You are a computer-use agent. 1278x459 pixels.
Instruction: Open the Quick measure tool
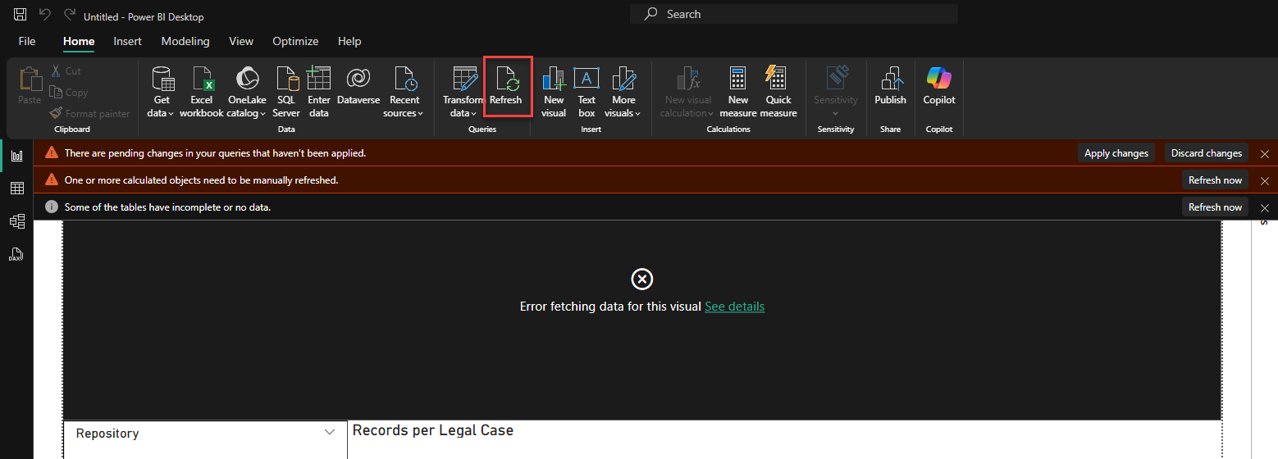pos(778,80)
